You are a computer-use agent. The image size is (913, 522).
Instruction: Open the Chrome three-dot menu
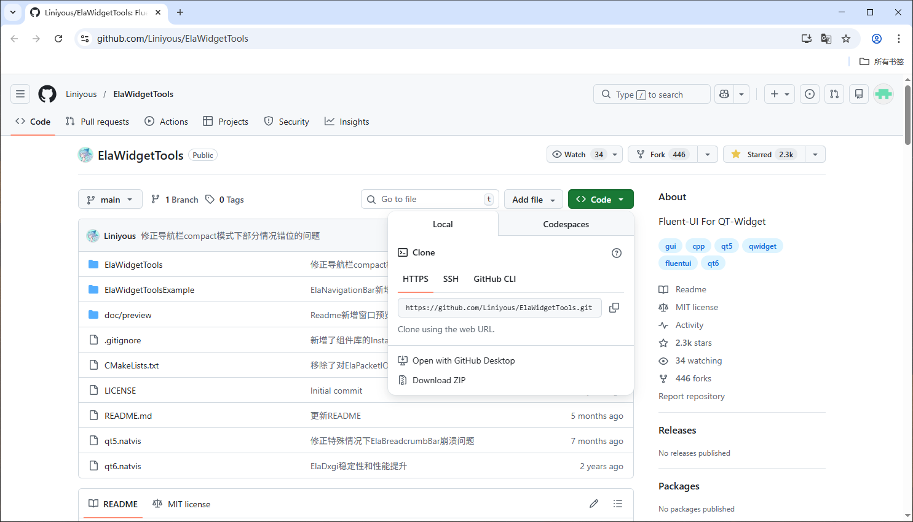pos(899,39)
